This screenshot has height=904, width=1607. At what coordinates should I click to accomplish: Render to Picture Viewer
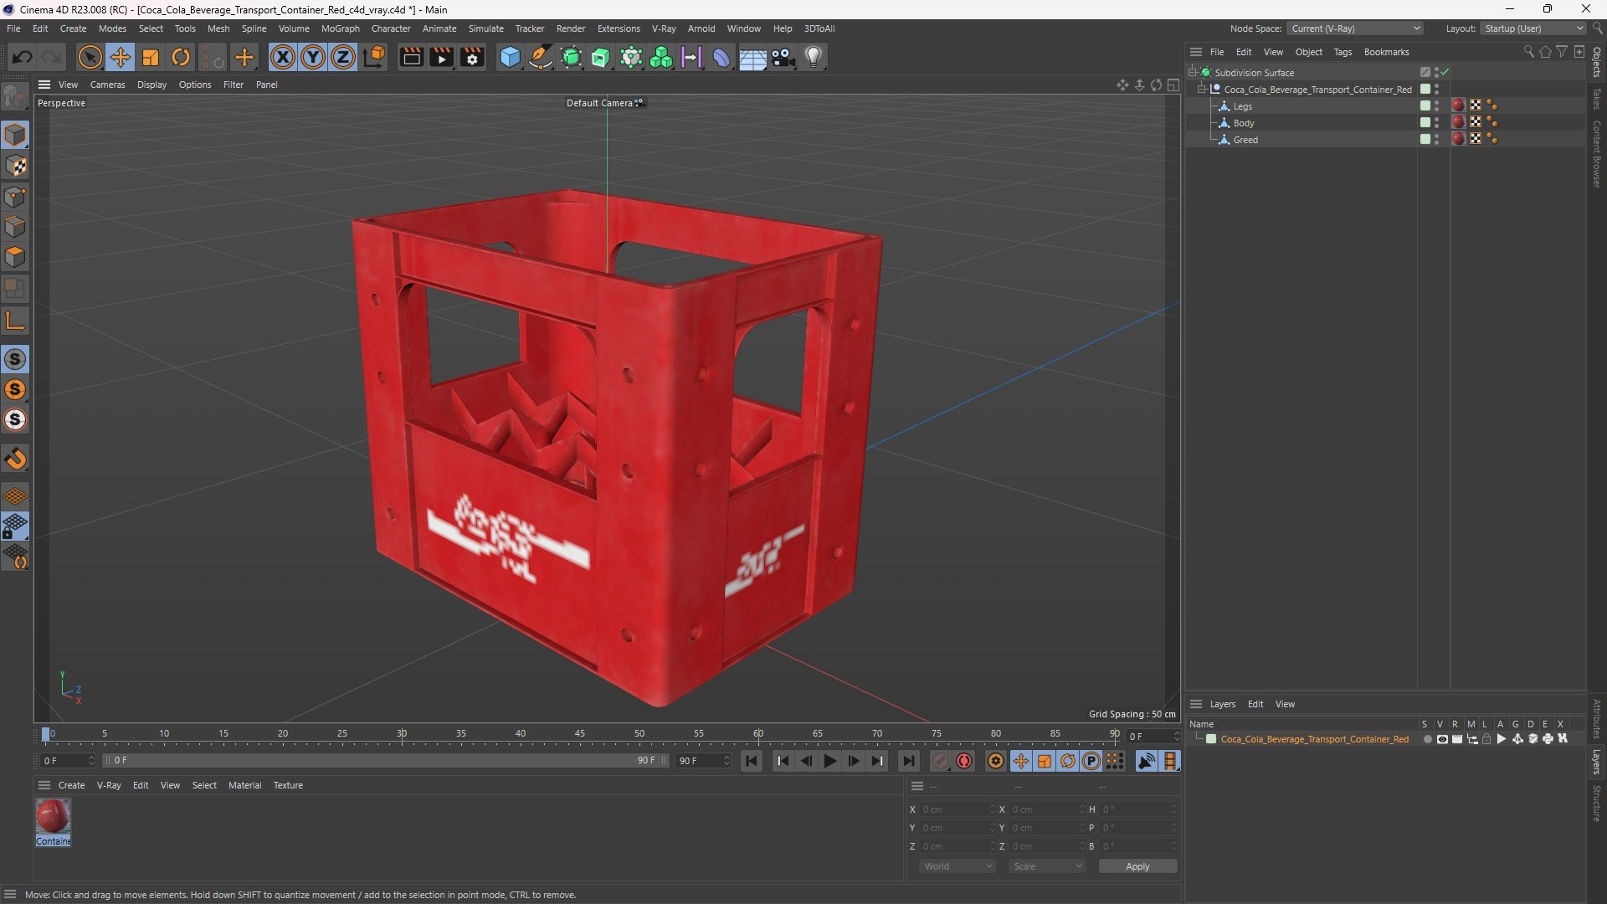(441, 57)
